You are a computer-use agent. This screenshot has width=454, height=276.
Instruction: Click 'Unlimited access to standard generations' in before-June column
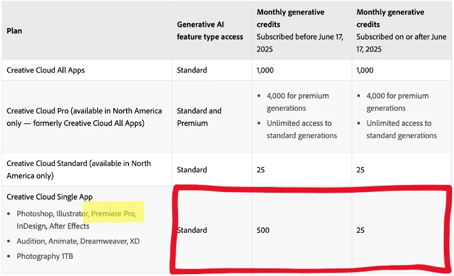coord(301,129)
